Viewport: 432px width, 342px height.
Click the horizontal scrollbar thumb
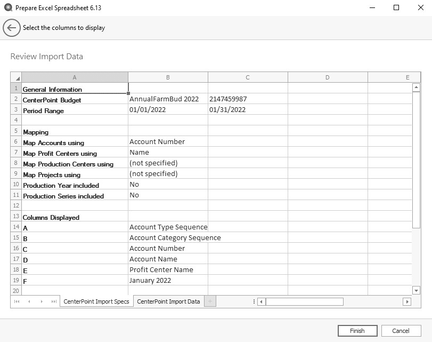tap(304, 301)
